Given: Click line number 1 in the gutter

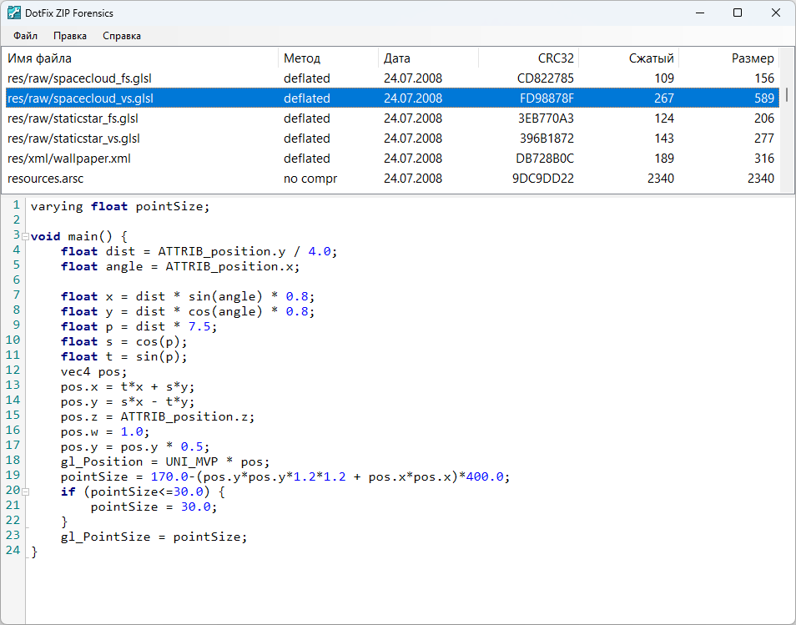Looking at the screenshot, I should point(16,205).
